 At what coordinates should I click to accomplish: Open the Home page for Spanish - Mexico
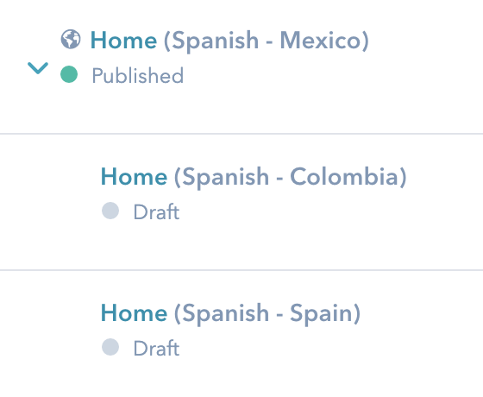pos(123,41)
